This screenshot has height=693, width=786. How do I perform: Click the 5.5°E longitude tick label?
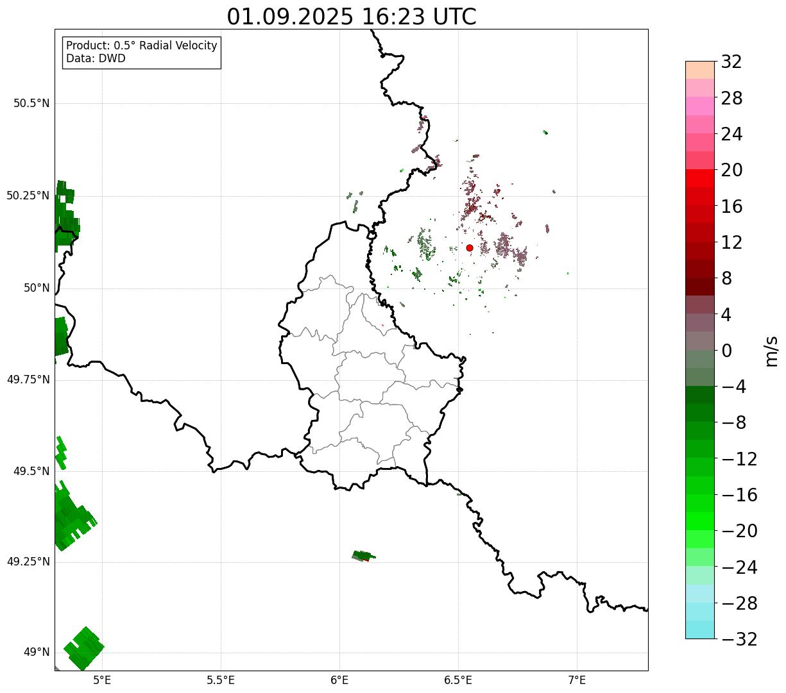221,680
